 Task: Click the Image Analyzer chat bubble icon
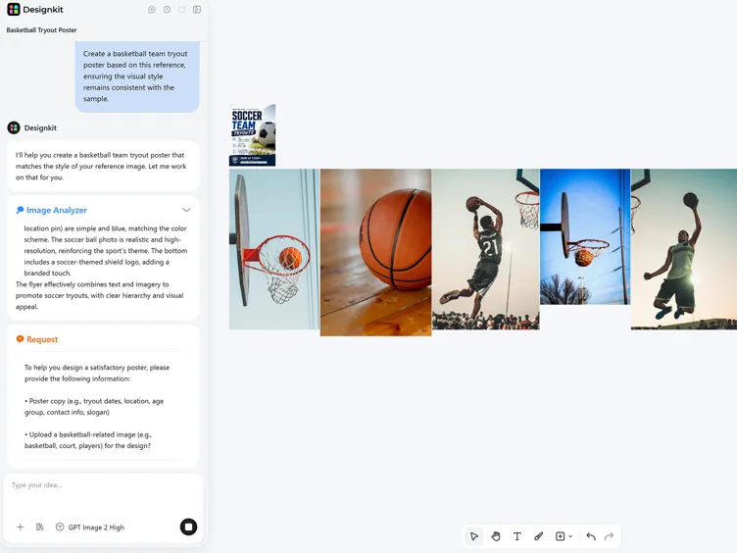coord(20,210)
